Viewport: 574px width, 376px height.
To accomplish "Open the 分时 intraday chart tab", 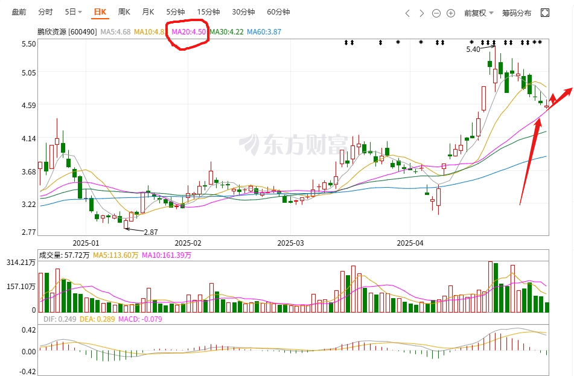I will [45, 12].
